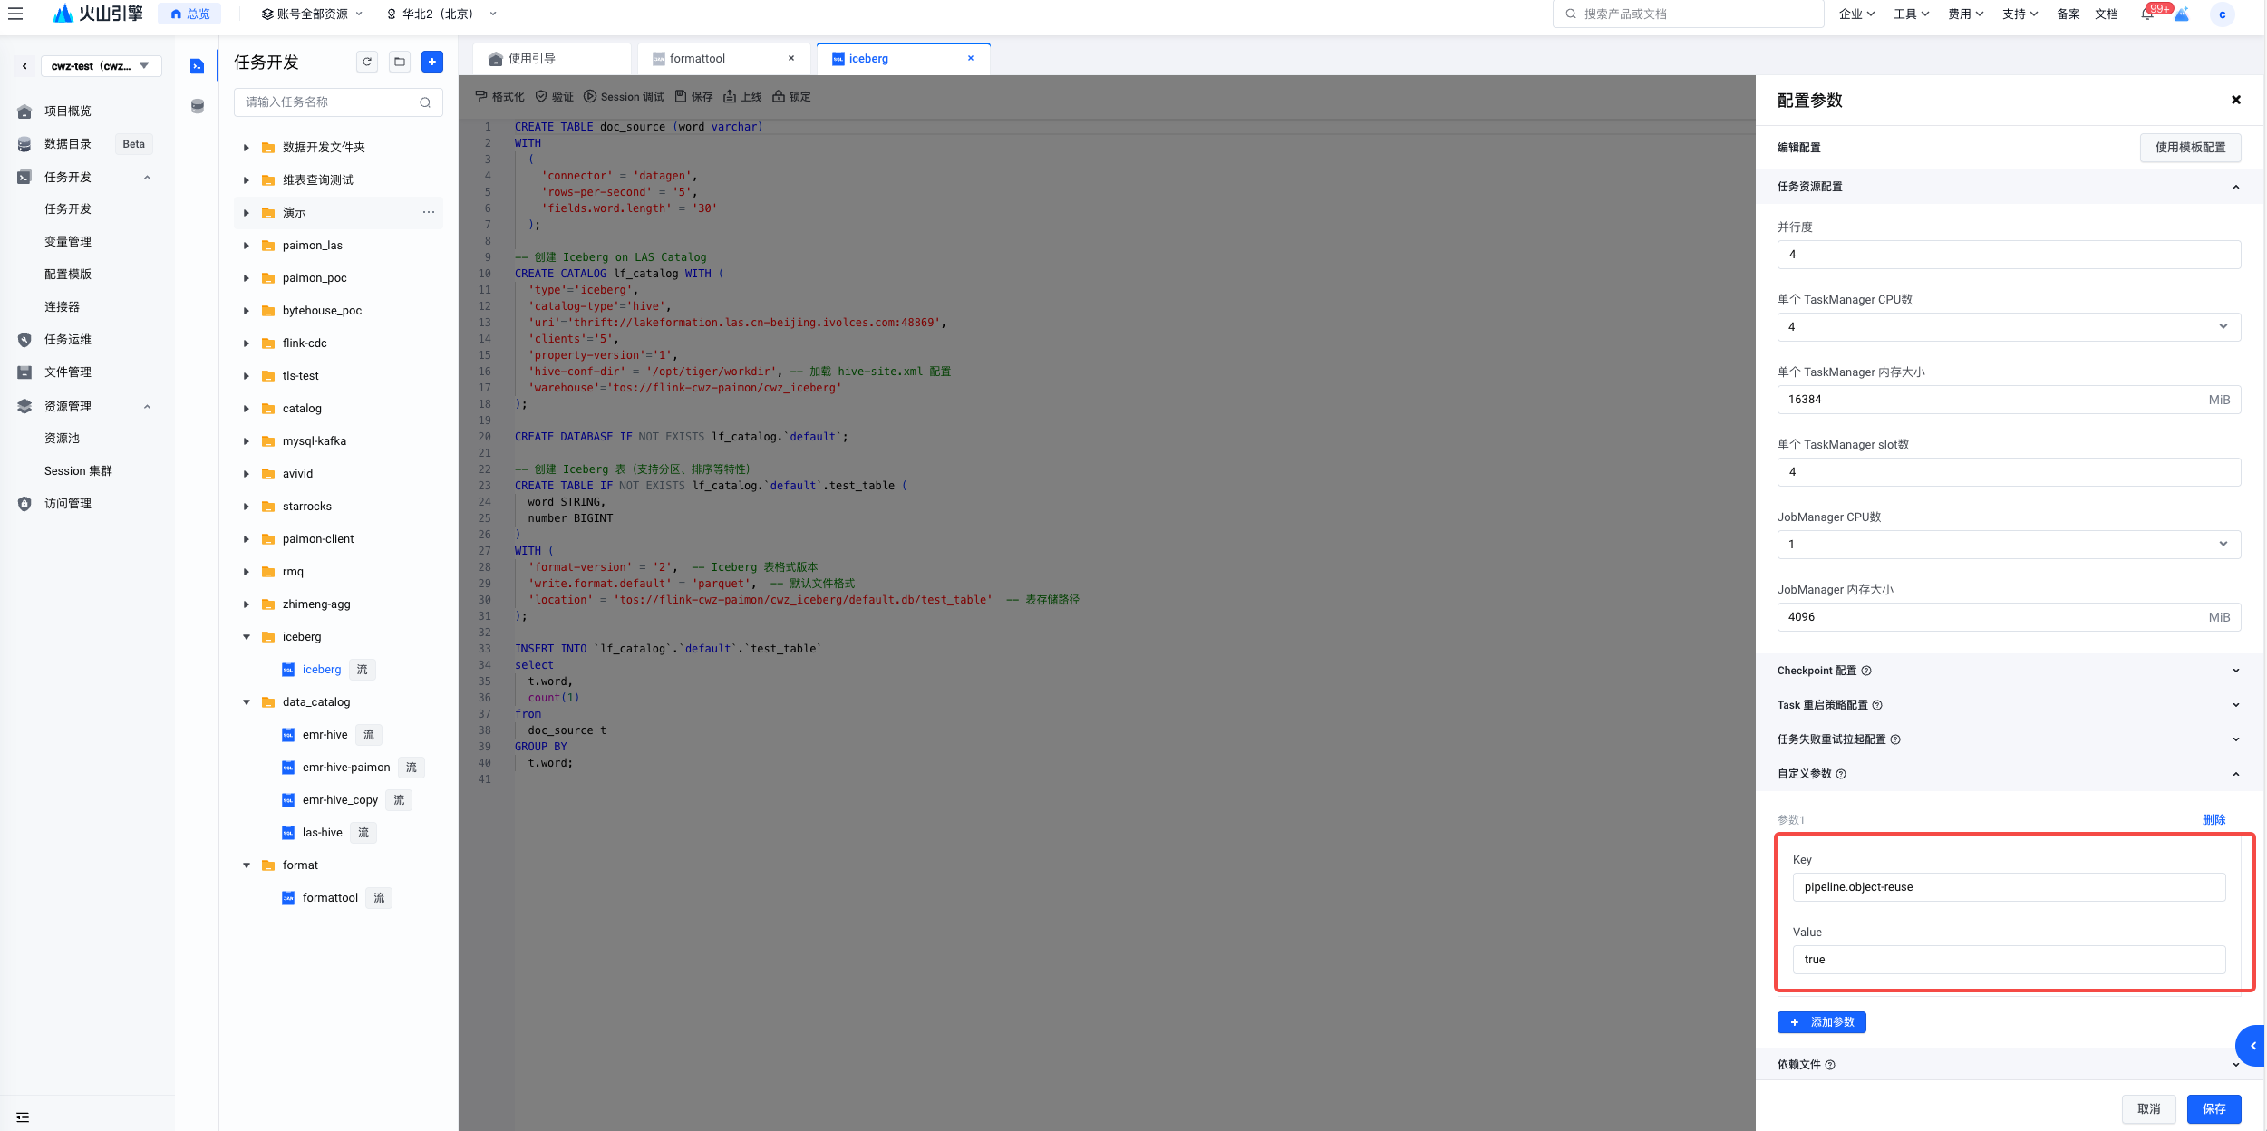Expand the paimon_las folder

(246, 246)
